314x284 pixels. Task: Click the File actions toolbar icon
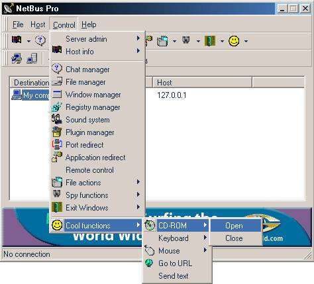point(162,41)
